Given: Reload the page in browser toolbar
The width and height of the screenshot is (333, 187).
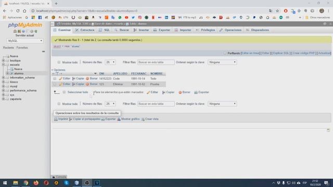Looking at the screenshot, I should click(18, 11).
